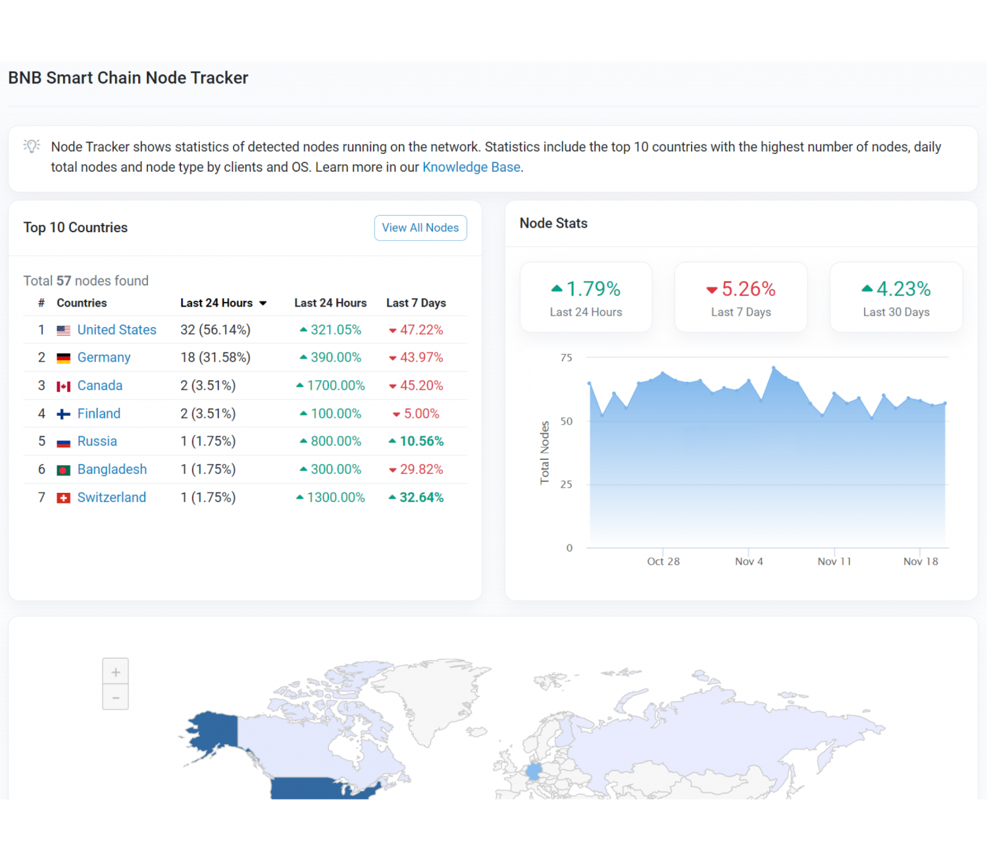
Task: Click the green up arrow beside 321.05%
Action: [303, 330]
